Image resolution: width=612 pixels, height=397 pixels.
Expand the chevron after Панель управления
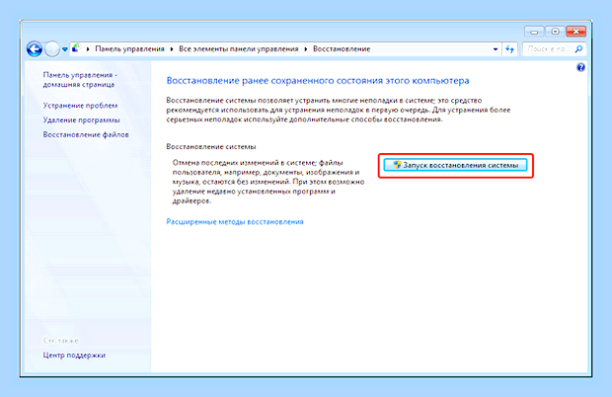click(x=172, y=49)
